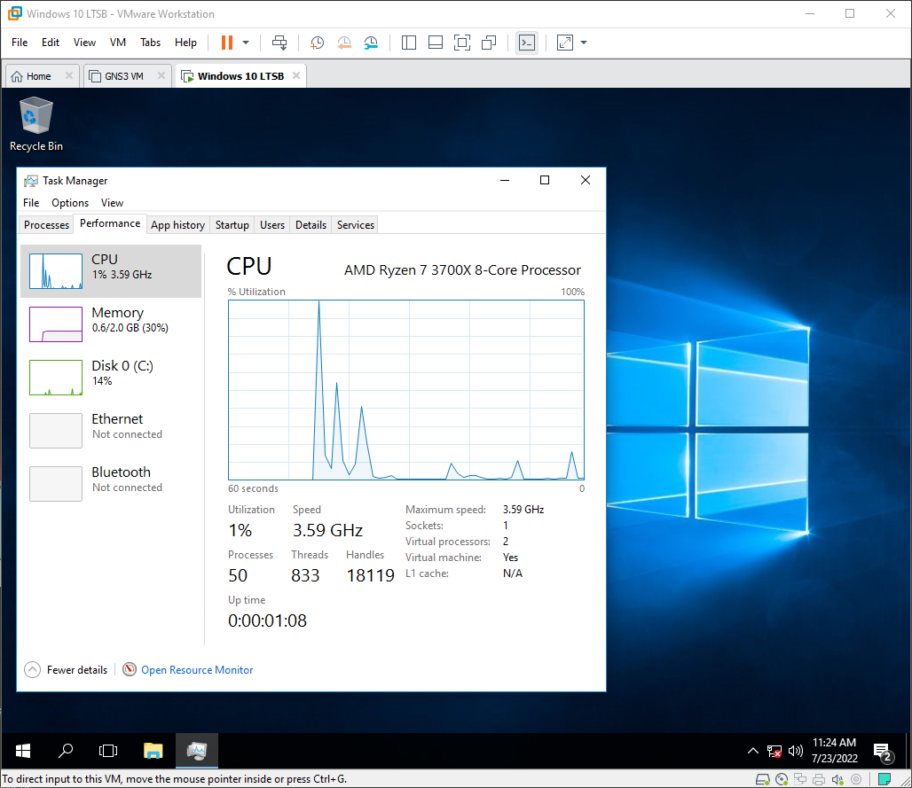Click the CPU utilization graph area
Viewport: 912px width, 788px height.
pos(406,390)
